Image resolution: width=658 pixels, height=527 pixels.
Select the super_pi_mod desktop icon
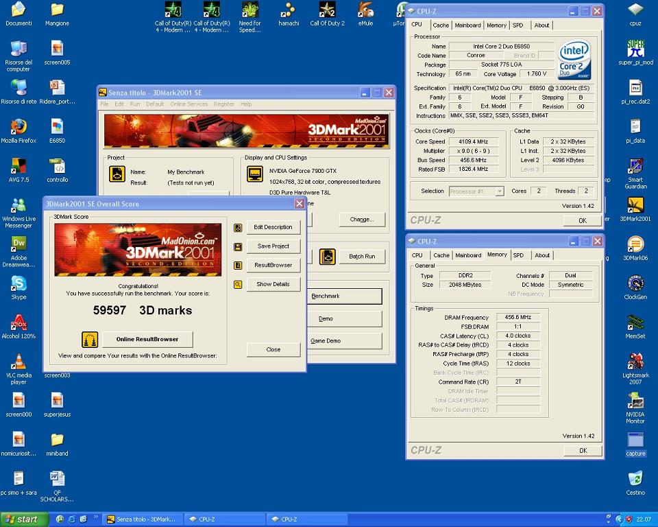click(x=635, y=53)
